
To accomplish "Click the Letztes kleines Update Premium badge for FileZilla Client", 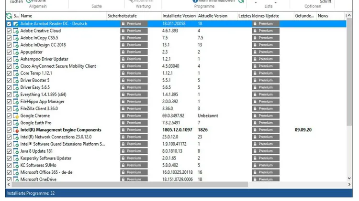I will (x=266, y=109).
